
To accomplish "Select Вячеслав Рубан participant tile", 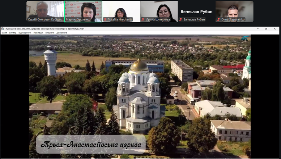I will pos(197,12).
